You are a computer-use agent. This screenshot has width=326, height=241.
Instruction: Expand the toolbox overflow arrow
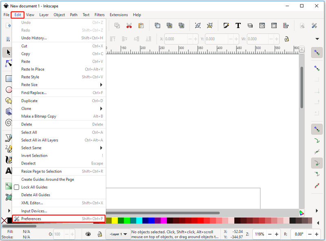click(9, 210)
